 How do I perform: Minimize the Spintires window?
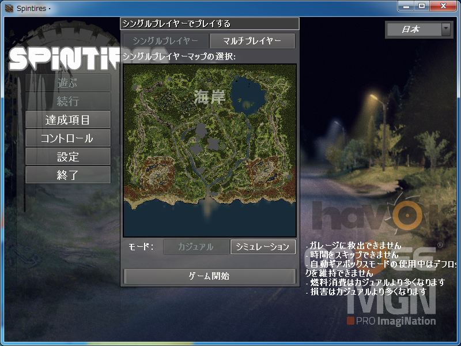click(x=406, y=6)
